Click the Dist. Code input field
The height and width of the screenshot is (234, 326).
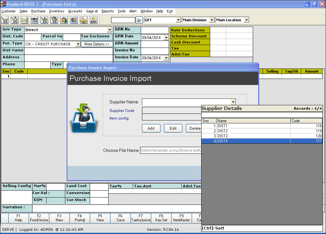pyautogui.click(x=33, y=37)
